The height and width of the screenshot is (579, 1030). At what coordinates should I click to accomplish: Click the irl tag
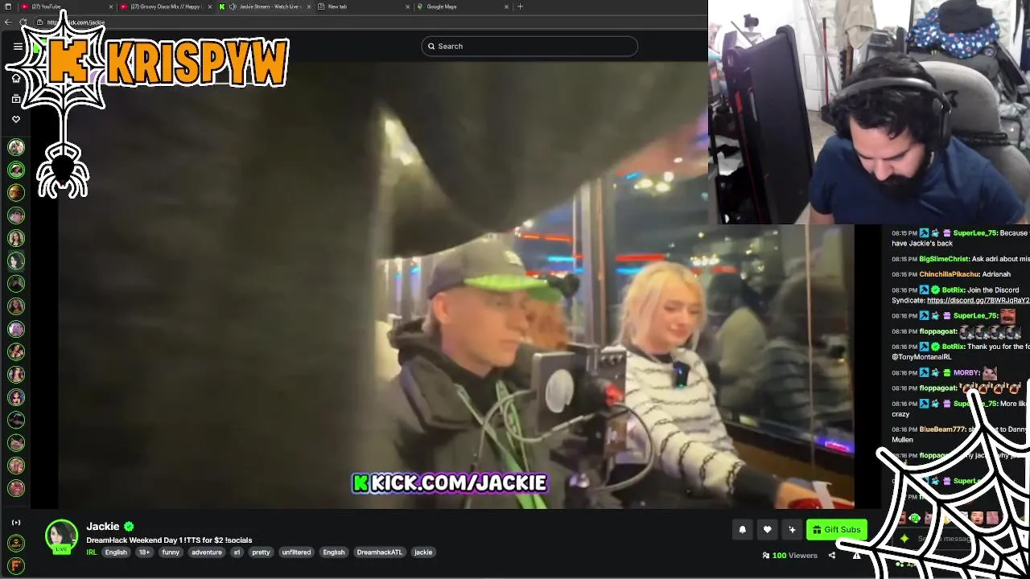click(x=237, y=552)
